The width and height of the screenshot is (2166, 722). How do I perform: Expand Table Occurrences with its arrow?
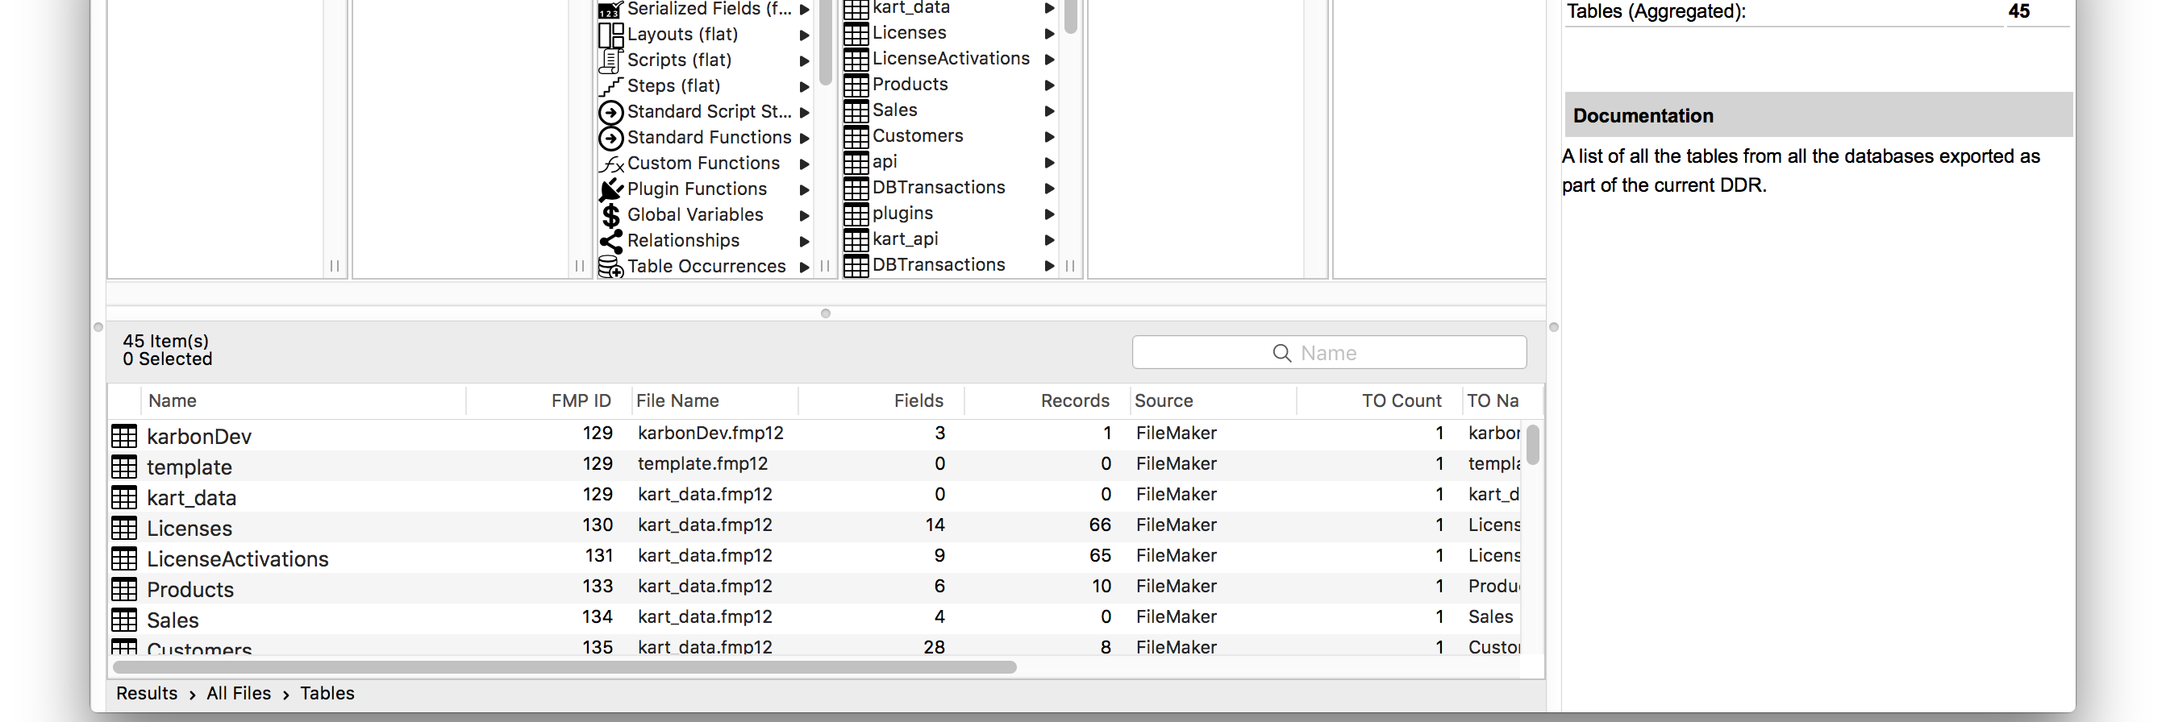coord(804,268)
